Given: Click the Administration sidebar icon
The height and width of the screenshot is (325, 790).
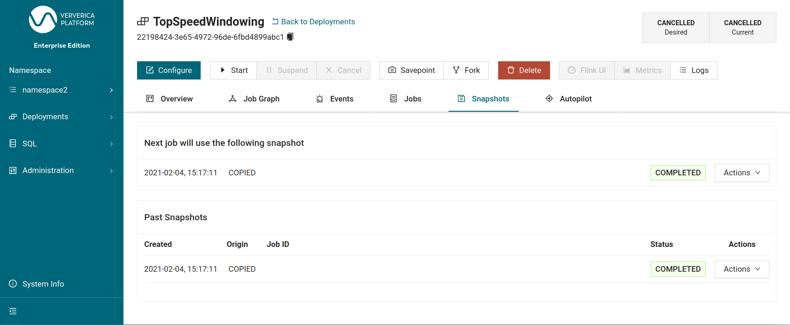Looking at the screenshot, I should click(13, 170).
